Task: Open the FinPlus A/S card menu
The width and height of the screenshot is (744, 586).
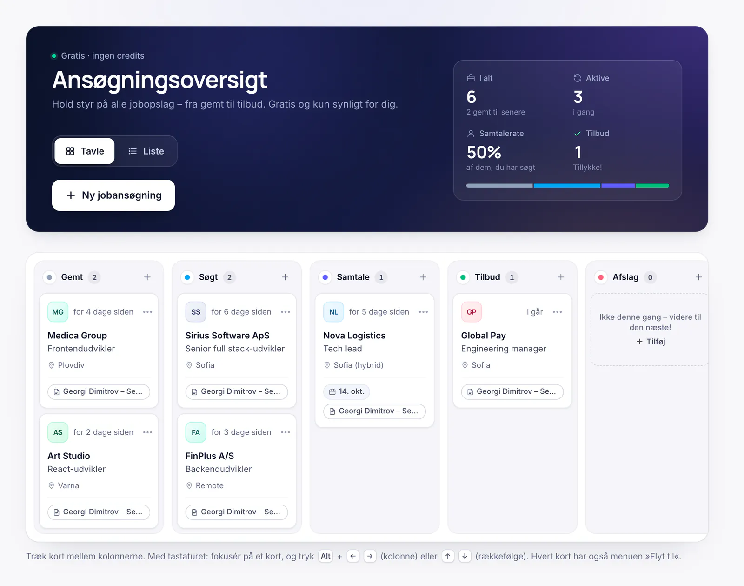Action: [286, 432]
